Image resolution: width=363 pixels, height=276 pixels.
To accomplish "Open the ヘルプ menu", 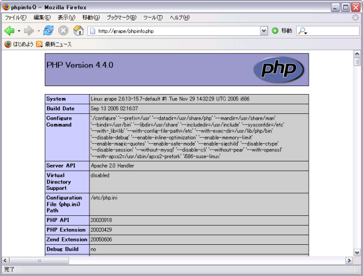I will click(180, 18).
